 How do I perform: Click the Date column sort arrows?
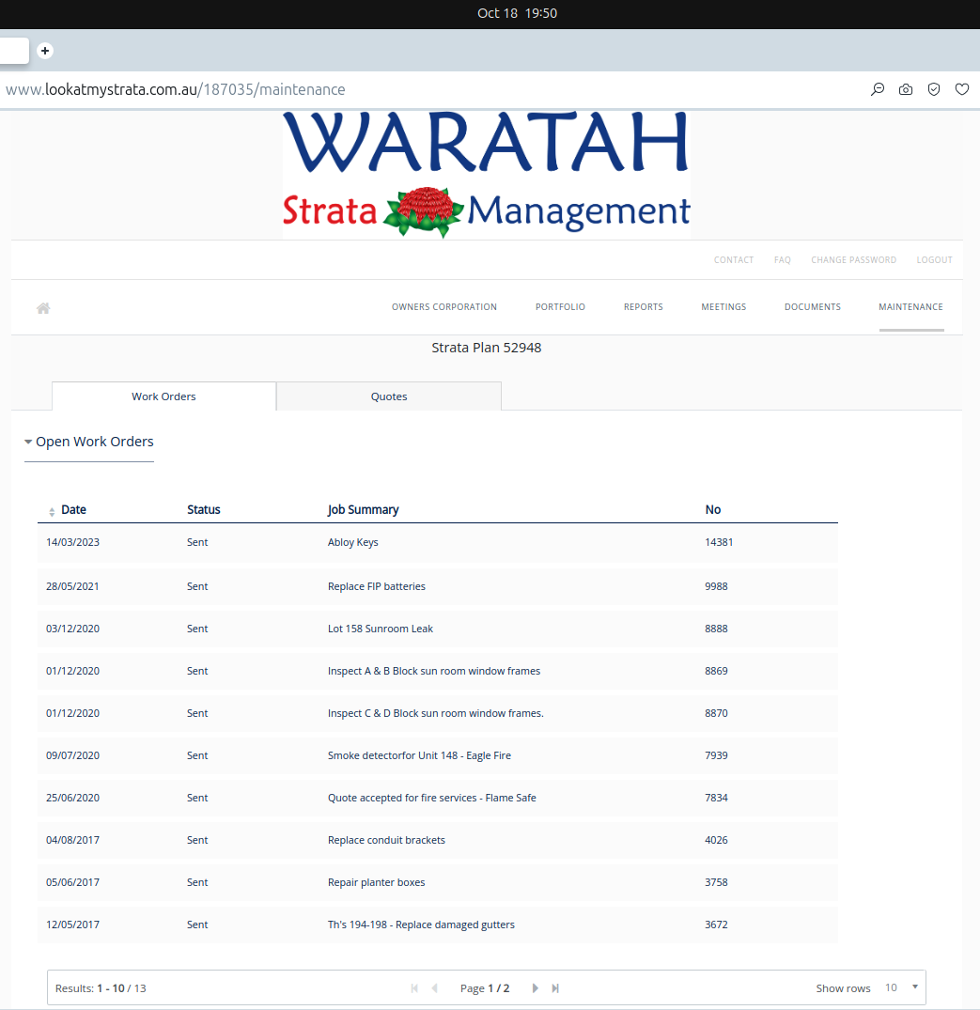(52, 512)
